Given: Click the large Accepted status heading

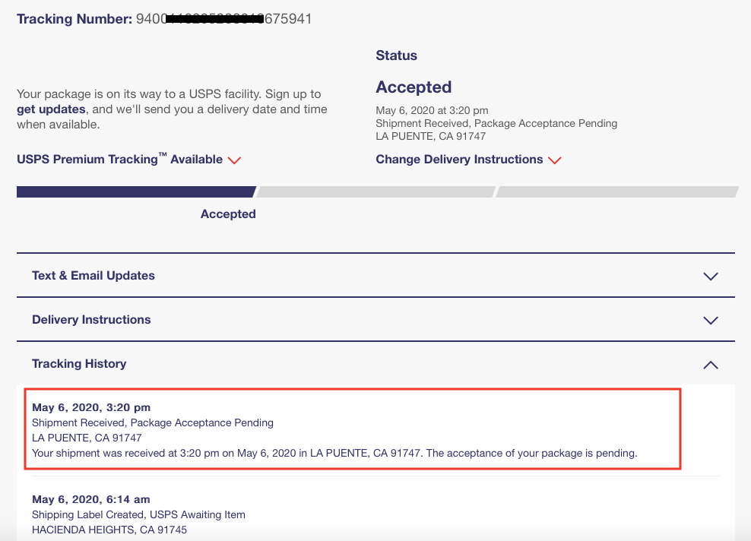Looking at the screenshot, I should click(x=414, y=87).
